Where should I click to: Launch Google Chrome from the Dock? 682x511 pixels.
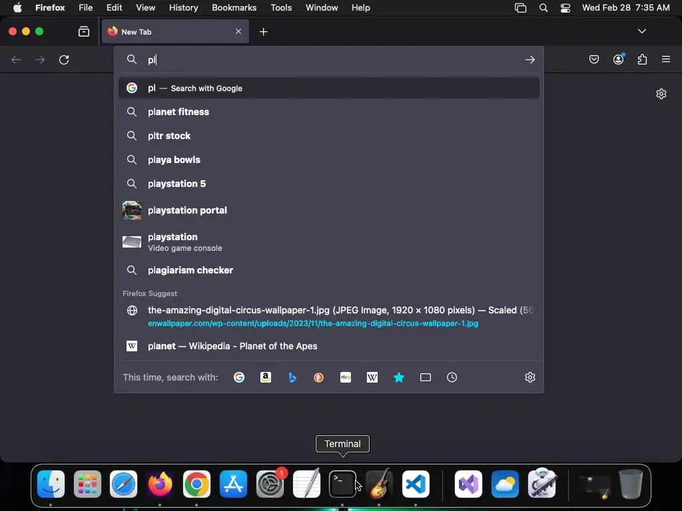(196, 484)
